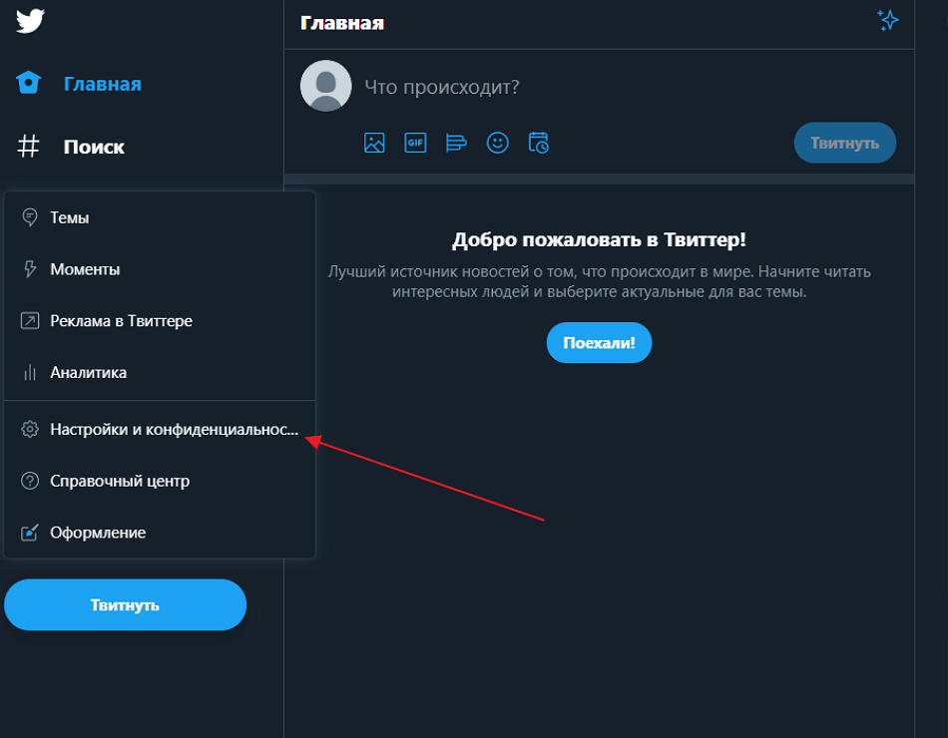Click the sparkle top tweets icon

tap(887, 21)
